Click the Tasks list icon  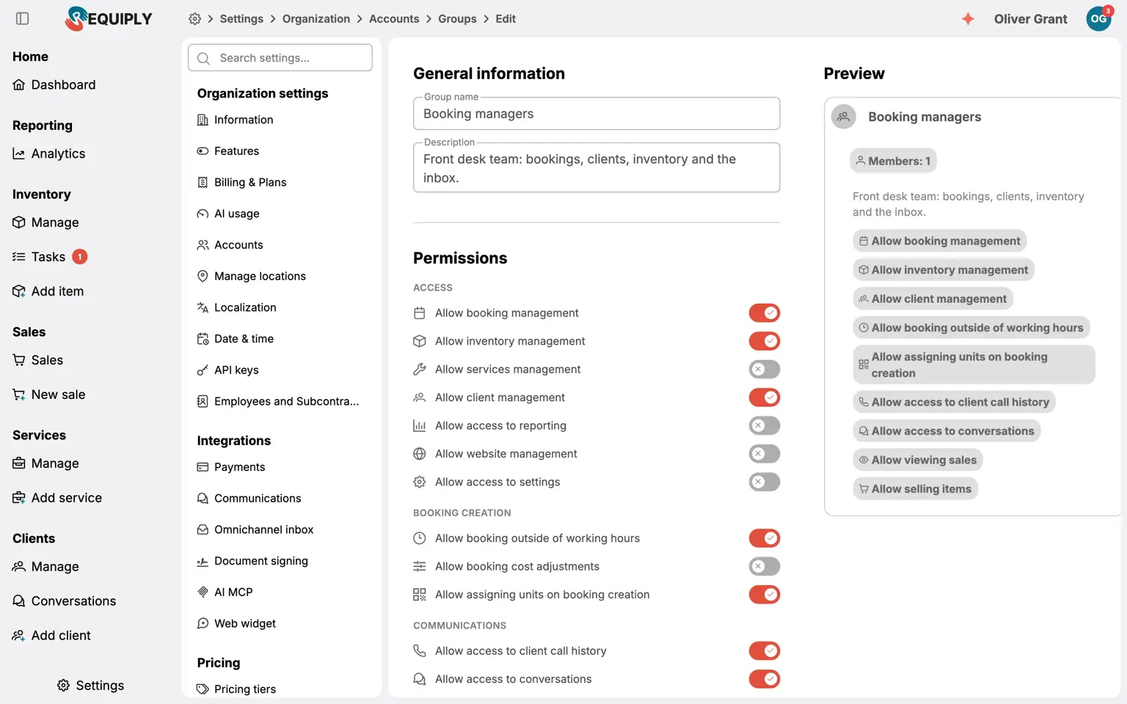click(x=19, y=257)
